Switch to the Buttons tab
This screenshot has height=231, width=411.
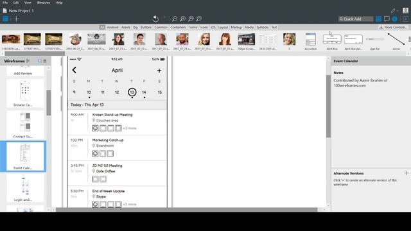[146, 27]
